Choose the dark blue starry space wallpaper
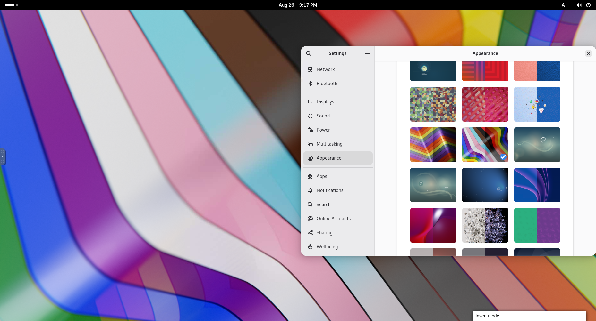This screenshot has width=596, height=321. (x=485, y=185)
